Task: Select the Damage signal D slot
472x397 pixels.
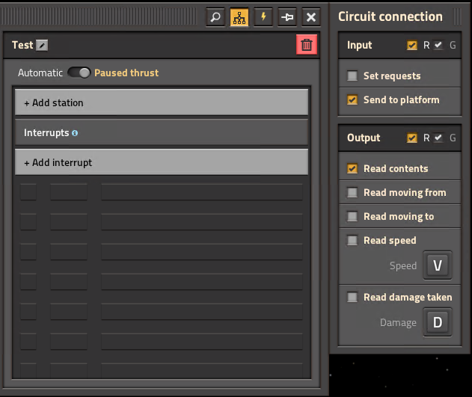Action: click(x=438, y=322)
